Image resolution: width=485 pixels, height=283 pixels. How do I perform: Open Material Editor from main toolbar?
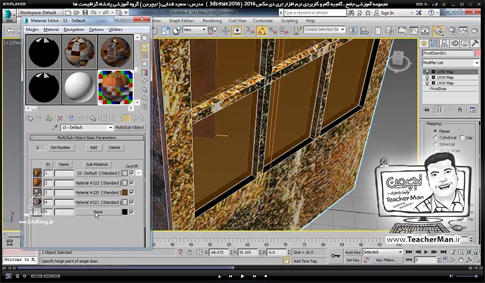click(438, 31)
